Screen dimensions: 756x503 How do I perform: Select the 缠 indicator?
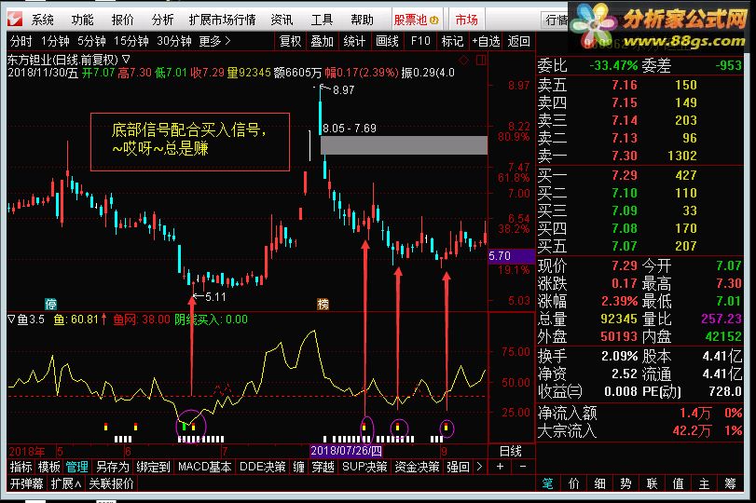[x=299, y=467]
